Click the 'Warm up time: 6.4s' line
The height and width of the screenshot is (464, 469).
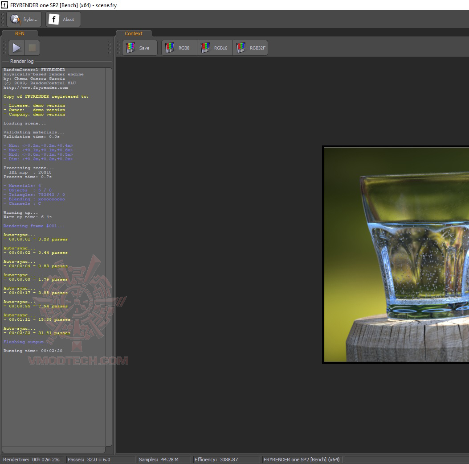(28, 217)
